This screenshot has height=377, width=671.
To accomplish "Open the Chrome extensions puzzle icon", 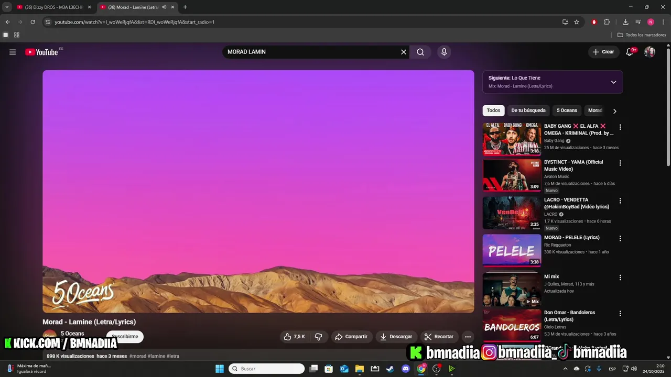I will tap(607, 22).
